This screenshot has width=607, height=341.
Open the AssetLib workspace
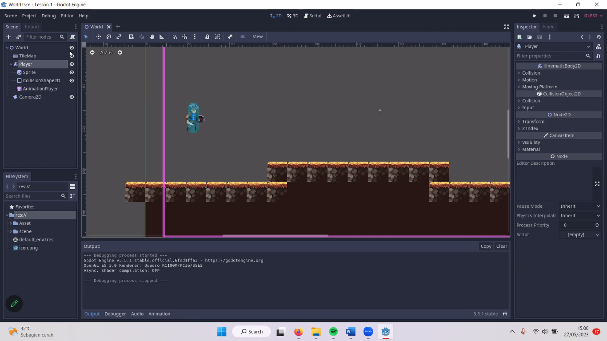[339, 16]
